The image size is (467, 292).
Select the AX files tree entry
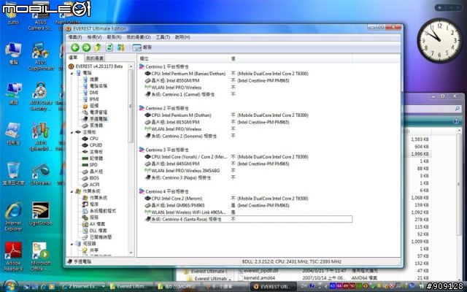pos(97,224)
